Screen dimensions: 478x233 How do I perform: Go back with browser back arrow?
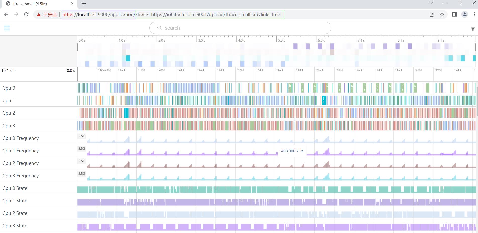point(6,14)
